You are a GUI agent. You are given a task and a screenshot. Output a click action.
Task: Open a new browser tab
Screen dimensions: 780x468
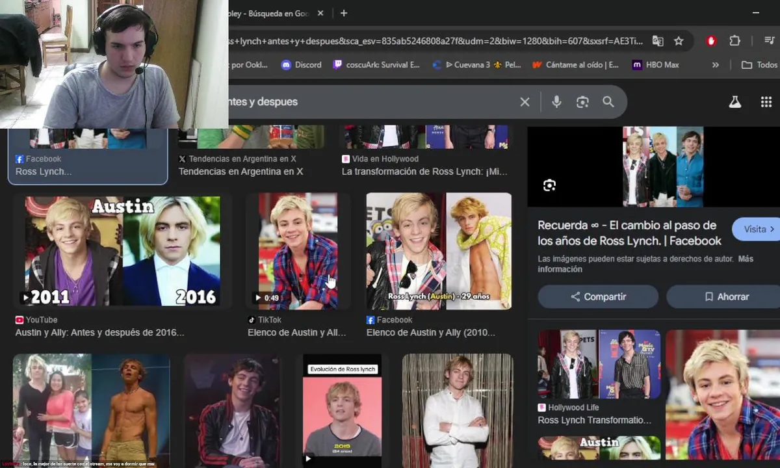(x=344, y=13)
